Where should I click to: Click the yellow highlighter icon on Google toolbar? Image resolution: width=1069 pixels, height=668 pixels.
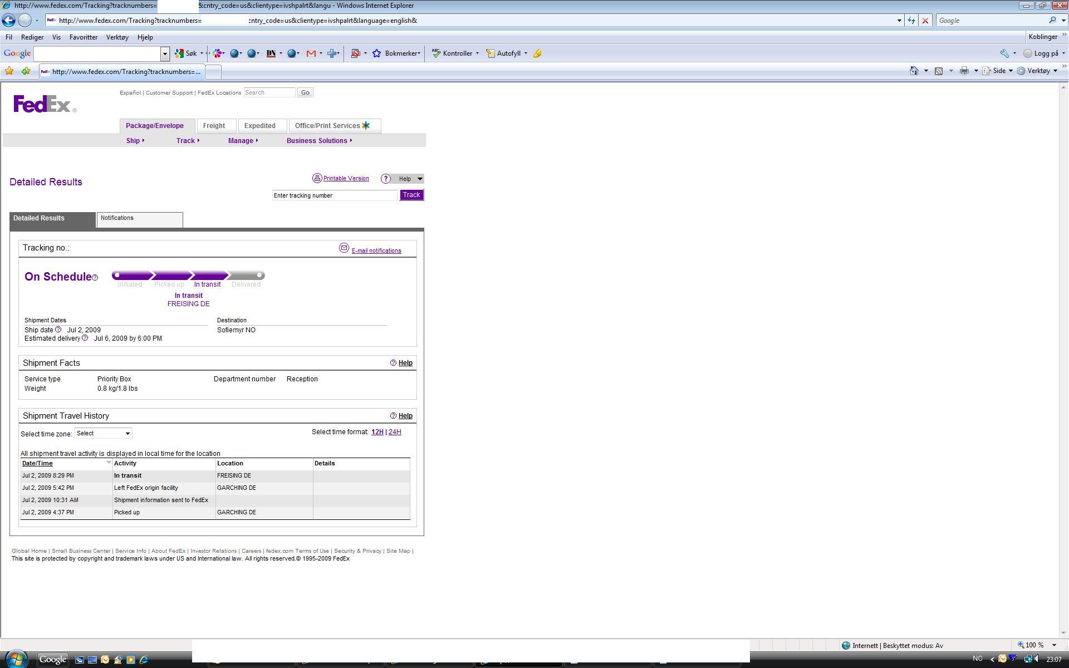[x=537, y=53]
